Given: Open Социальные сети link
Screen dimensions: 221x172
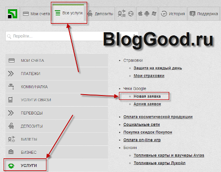Looking at the screenshot, I should coord(141,124).
